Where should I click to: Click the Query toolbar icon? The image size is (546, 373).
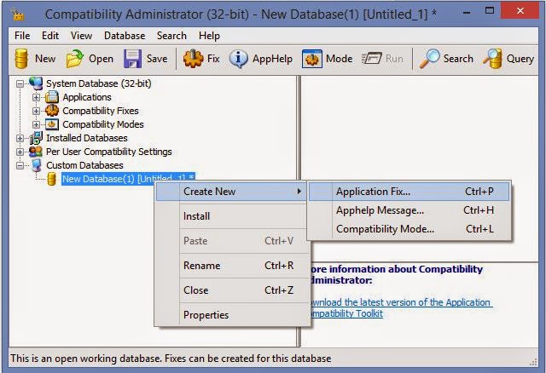tap(492, 59)
